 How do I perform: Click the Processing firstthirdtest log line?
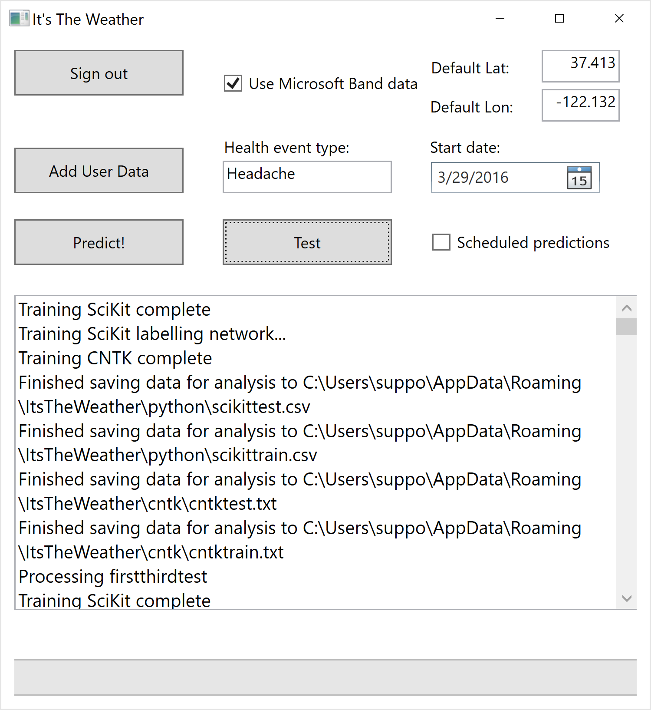pos(113,577)
